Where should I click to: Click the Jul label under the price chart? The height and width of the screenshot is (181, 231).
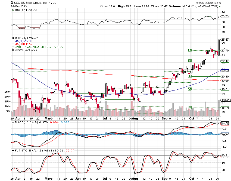(x=105, y=118)
